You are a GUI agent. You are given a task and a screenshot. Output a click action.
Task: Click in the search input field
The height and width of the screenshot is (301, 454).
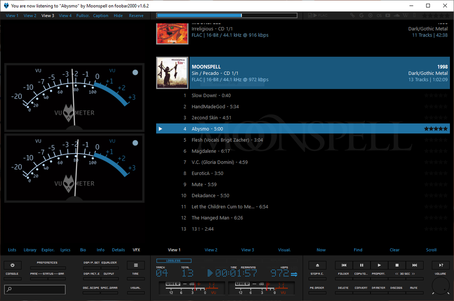[x=35, y=289]
